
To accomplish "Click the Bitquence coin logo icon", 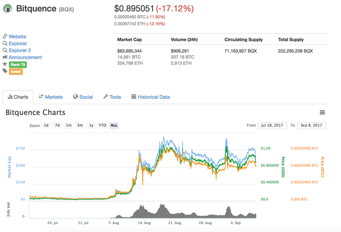I will tap(8, 9).
